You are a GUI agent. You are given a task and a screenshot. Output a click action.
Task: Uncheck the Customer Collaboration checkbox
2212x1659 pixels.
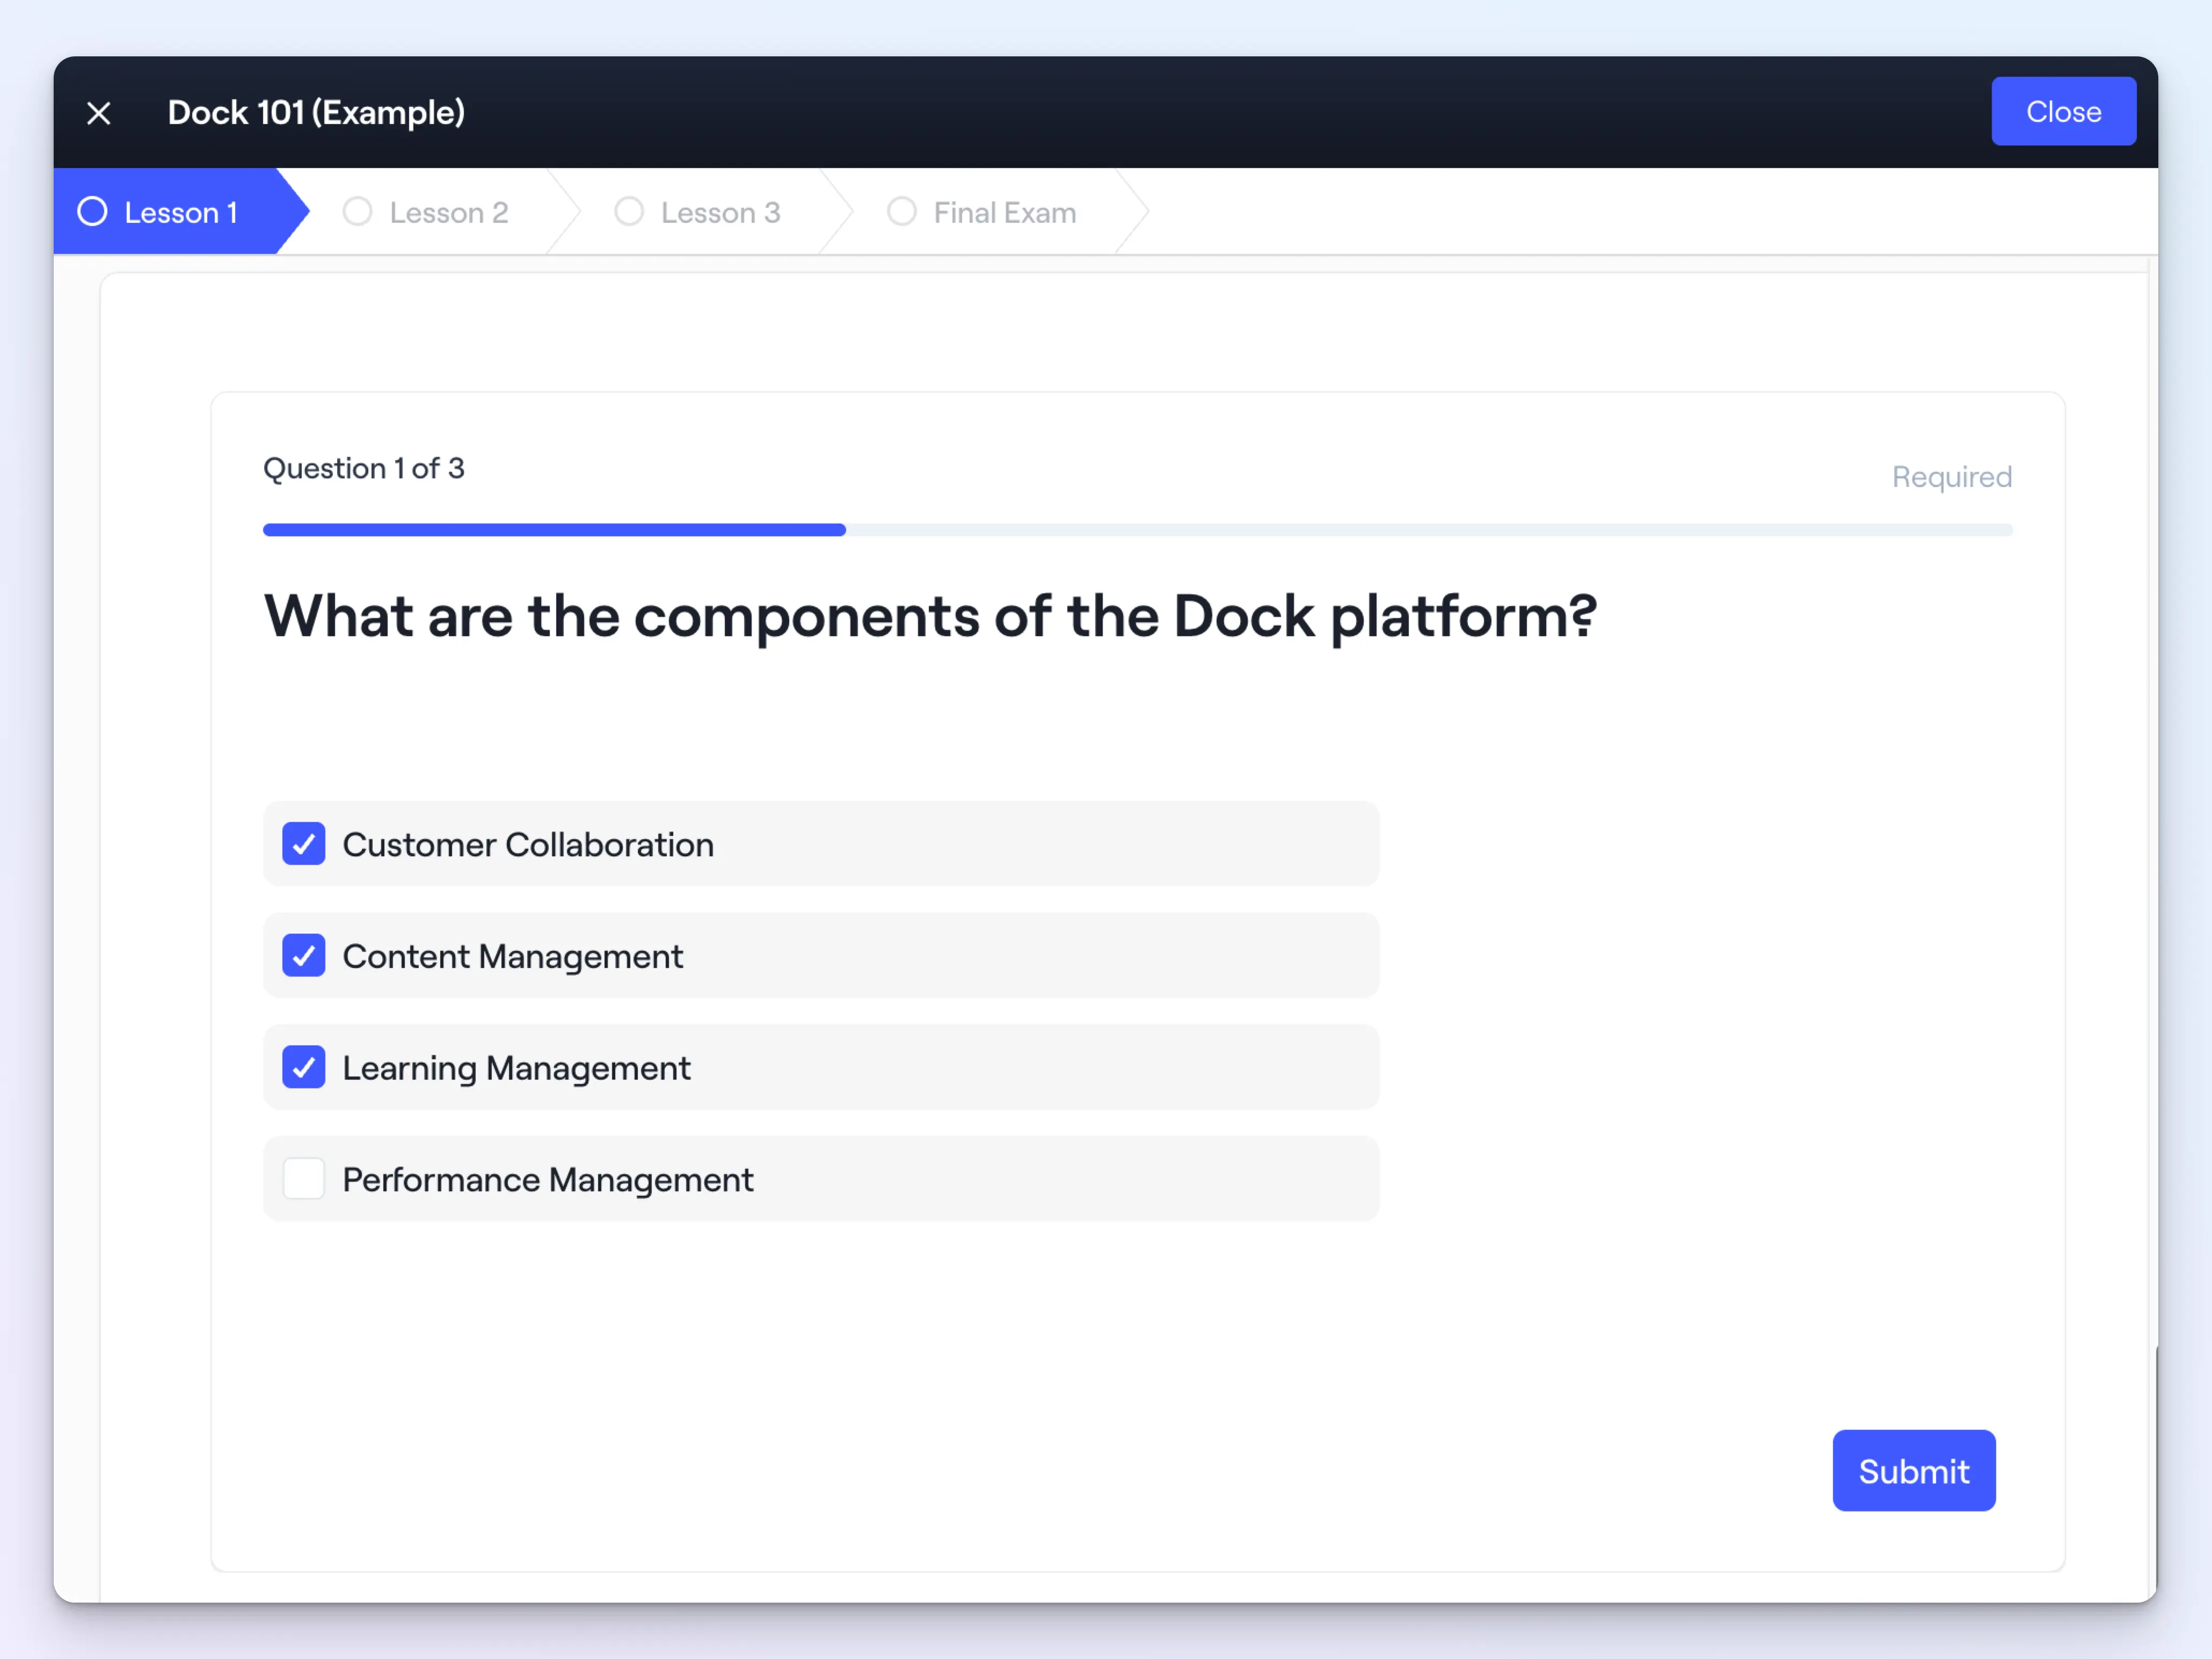(x=303, y=844)
